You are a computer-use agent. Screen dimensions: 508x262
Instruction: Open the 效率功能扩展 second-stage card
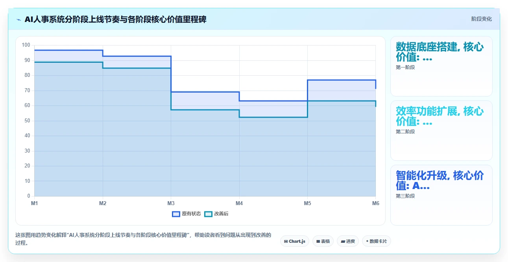[441, 131]
